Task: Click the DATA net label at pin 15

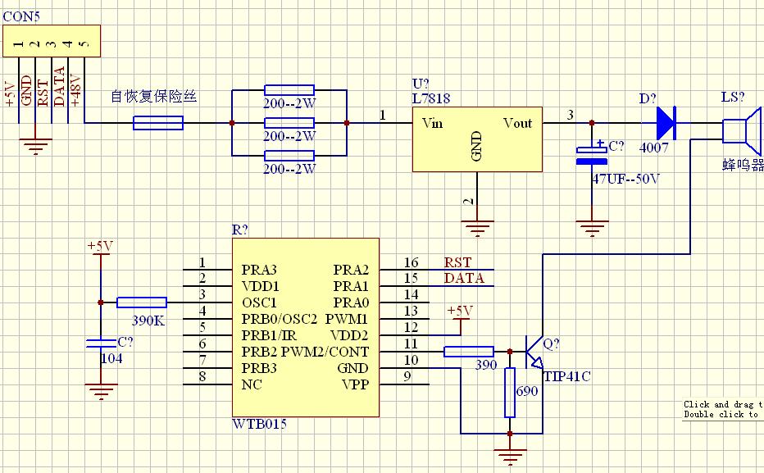Action: tap(463, 279)
